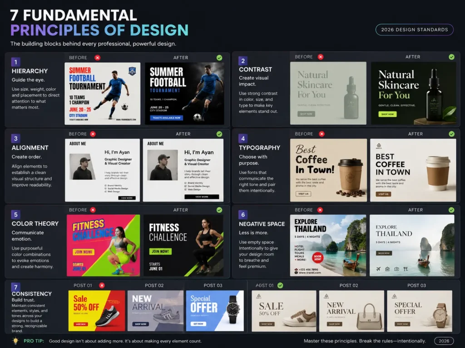Click the wide black VIEW WORK button in the AFTER card
The width and height of the screenshot is (465, 348).
(202, 197)
